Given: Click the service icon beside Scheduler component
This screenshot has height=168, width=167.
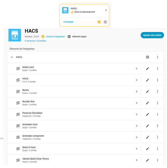Looking at the screenshot, I should [x=18, y=137].
